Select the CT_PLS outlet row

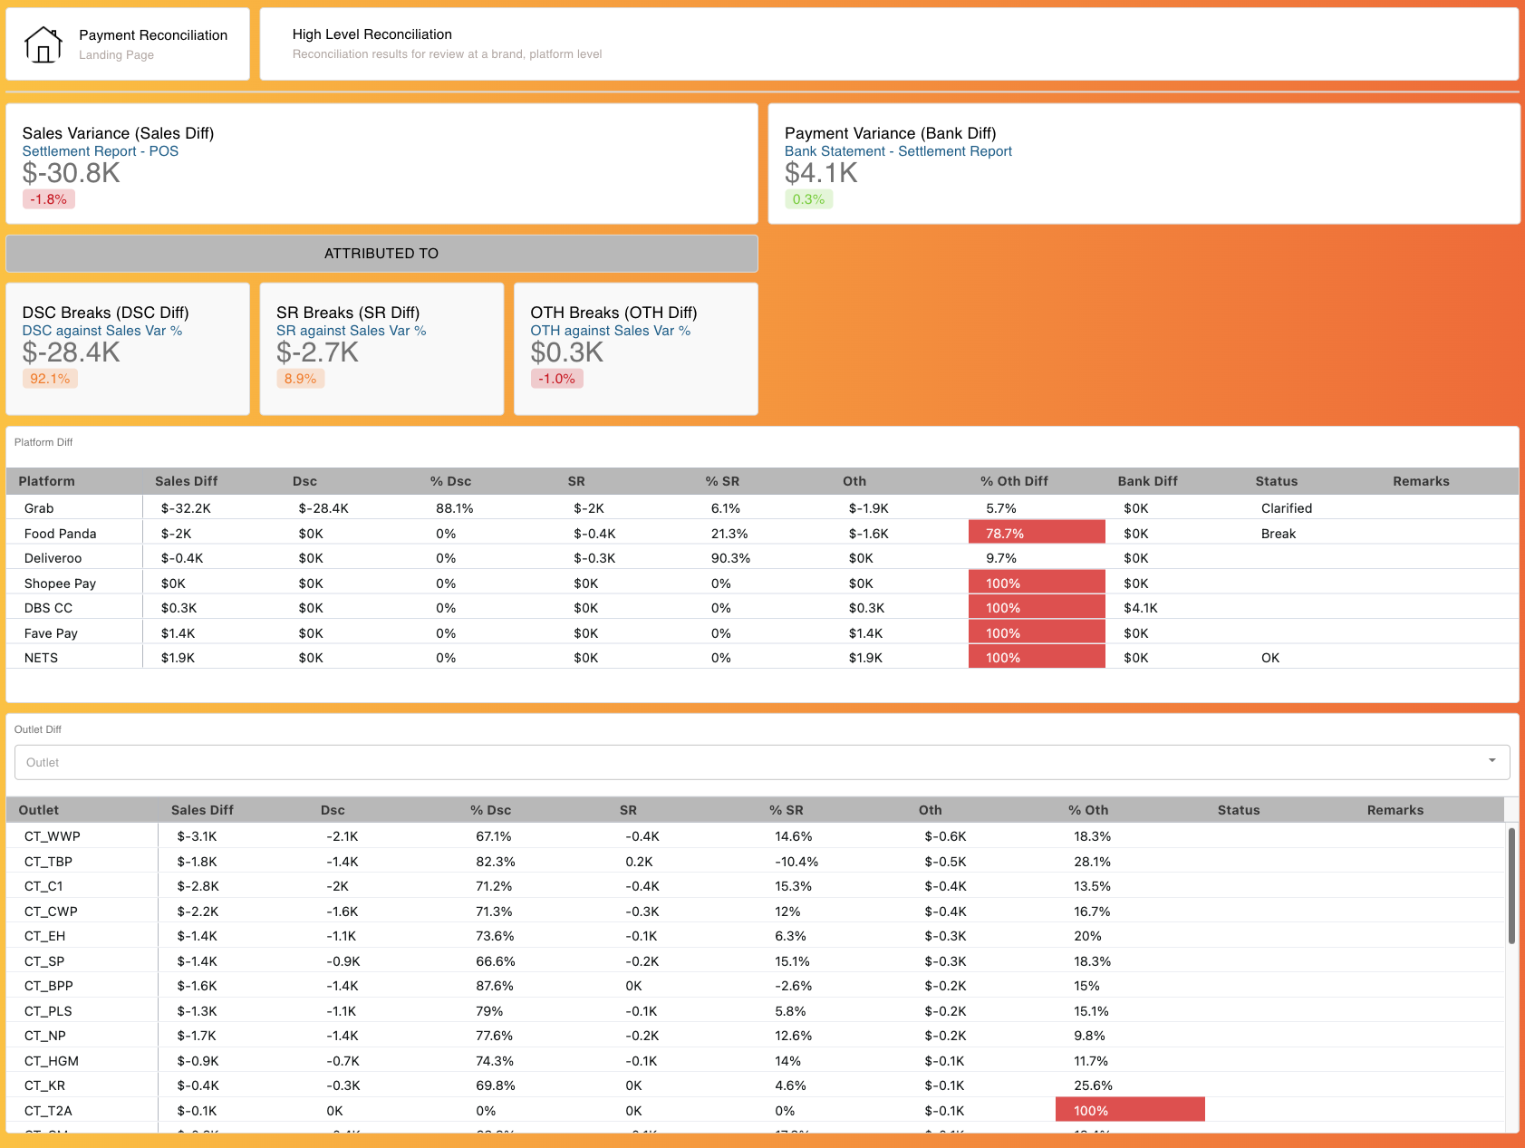coord(756,1011)
